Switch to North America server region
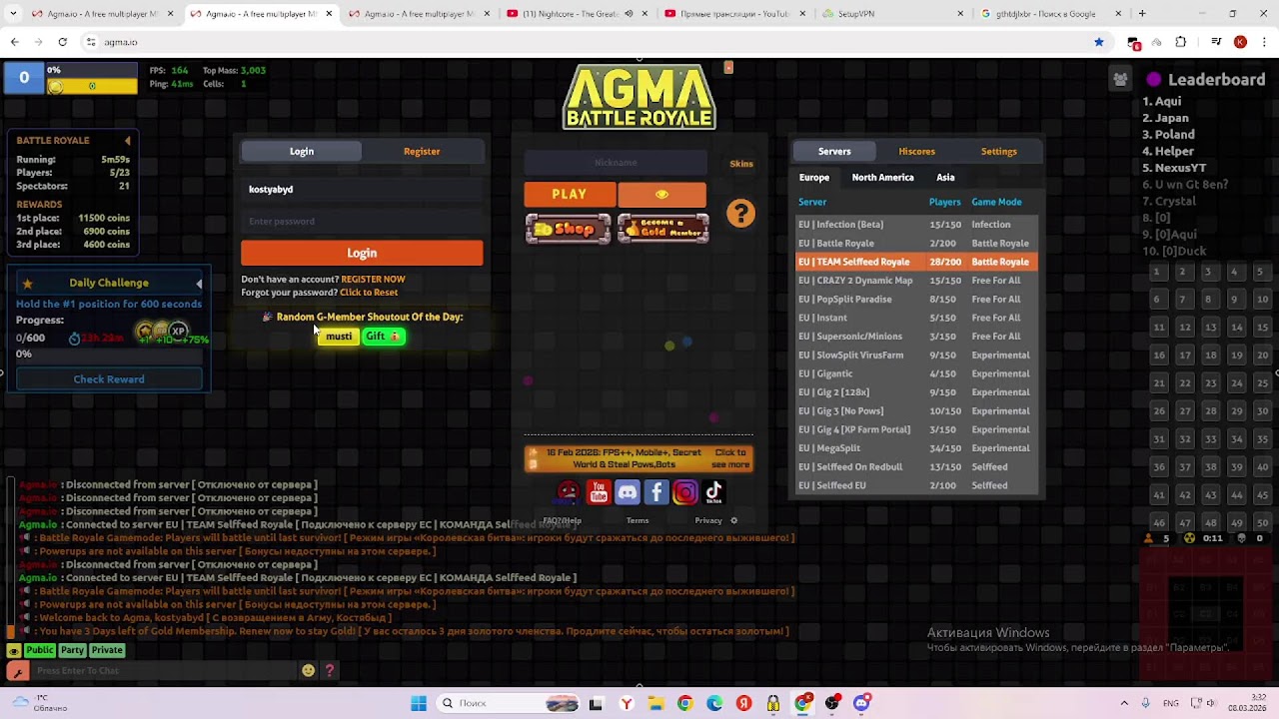The width and height of the screenshot is (1279, 719). click(882, 178)
